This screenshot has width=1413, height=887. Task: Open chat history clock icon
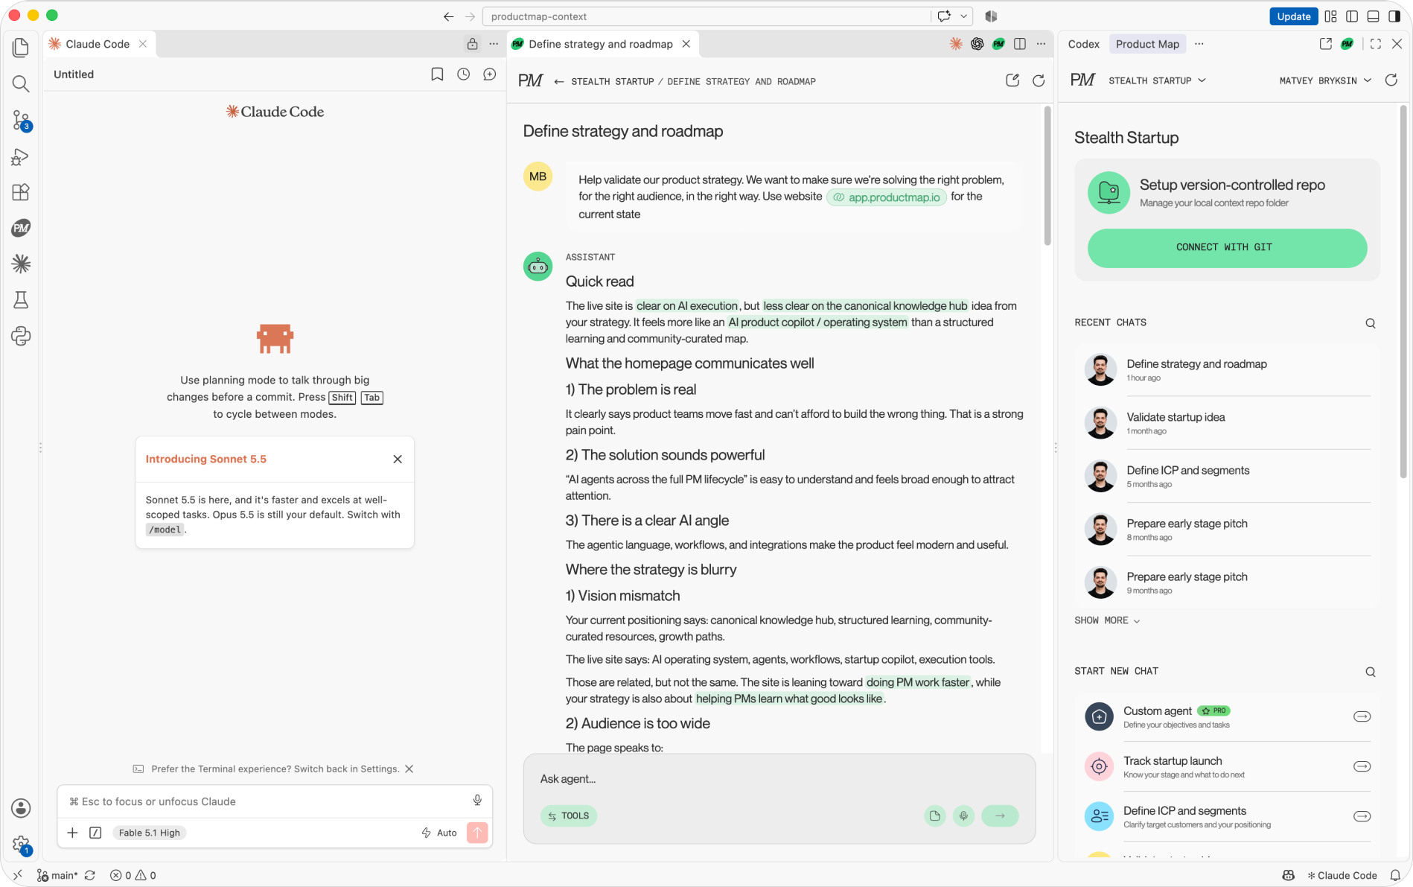(x=463, y=74)
